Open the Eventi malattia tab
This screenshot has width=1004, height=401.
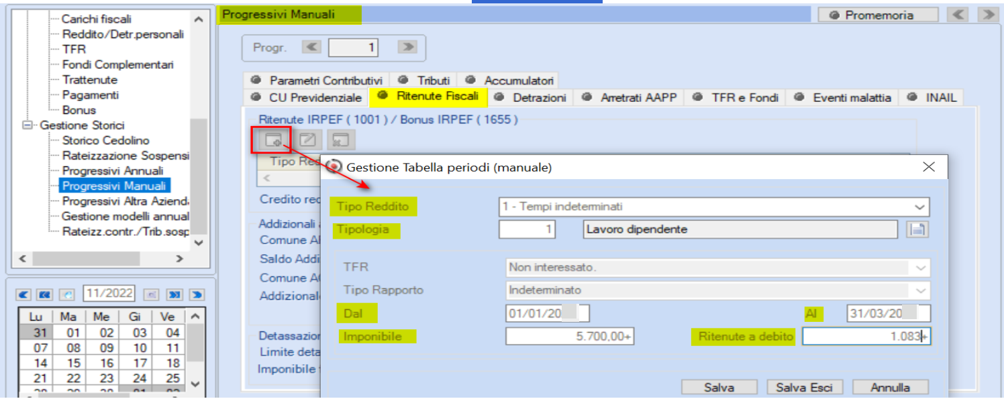[843, 97]
